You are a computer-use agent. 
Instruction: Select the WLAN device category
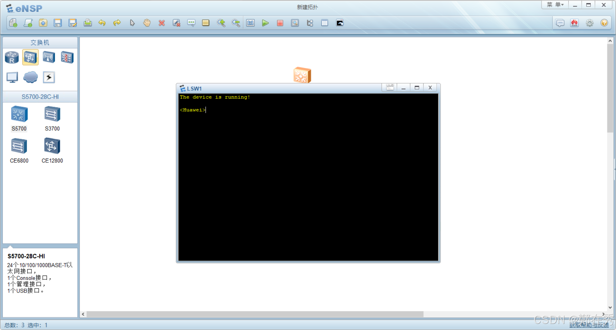tap(49, 57)
